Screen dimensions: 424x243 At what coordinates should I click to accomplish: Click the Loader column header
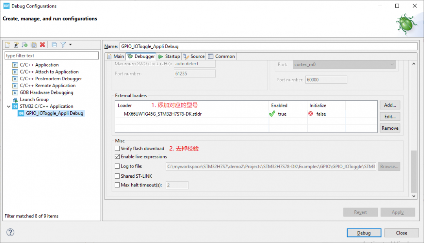(192, 105)
